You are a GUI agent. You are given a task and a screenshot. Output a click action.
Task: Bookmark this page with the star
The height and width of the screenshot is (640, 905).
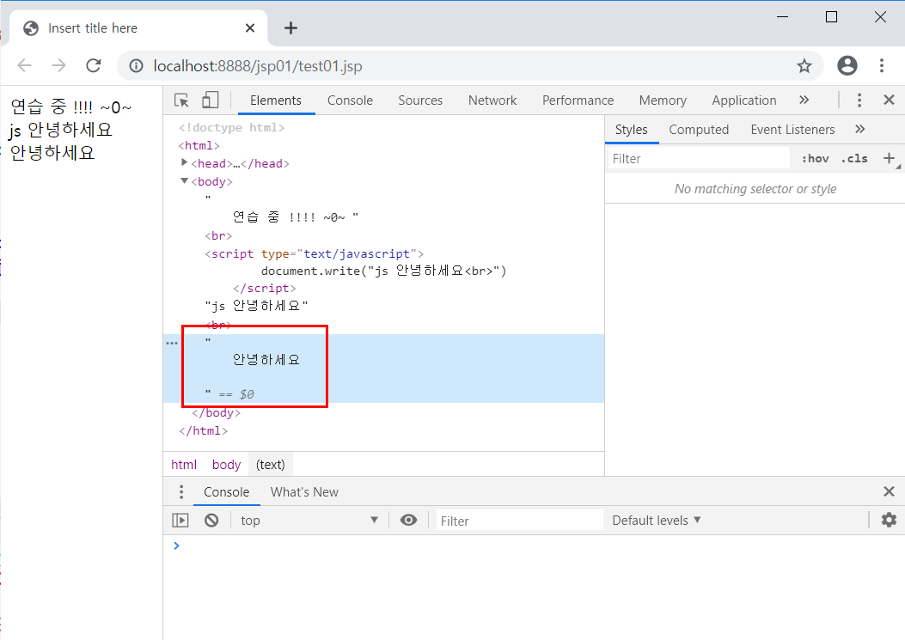click(x=804, y=66)
